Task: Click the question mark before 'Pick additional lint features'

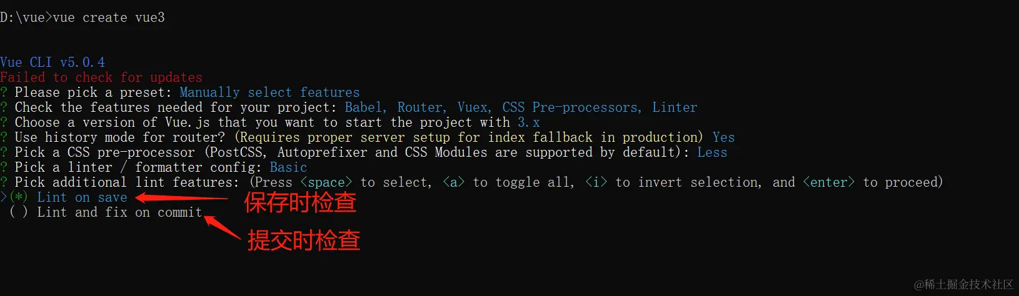Action: 4,182
